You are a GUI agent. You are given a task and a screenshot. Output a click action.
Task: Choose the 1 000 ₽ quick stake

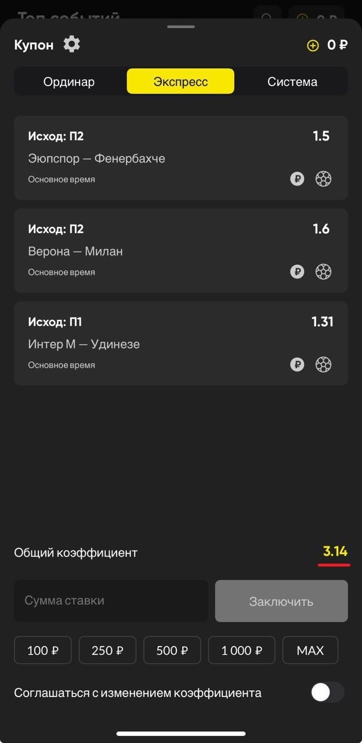241,650
